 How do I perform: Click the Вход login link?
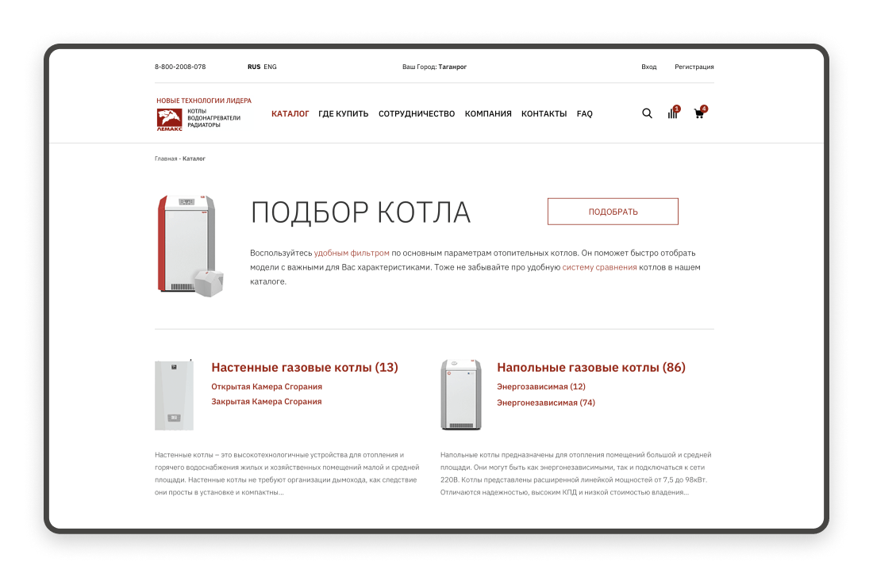[648, 67]
